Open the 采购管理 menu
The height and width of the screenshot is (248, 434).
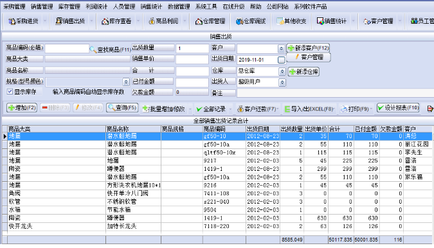14,6
